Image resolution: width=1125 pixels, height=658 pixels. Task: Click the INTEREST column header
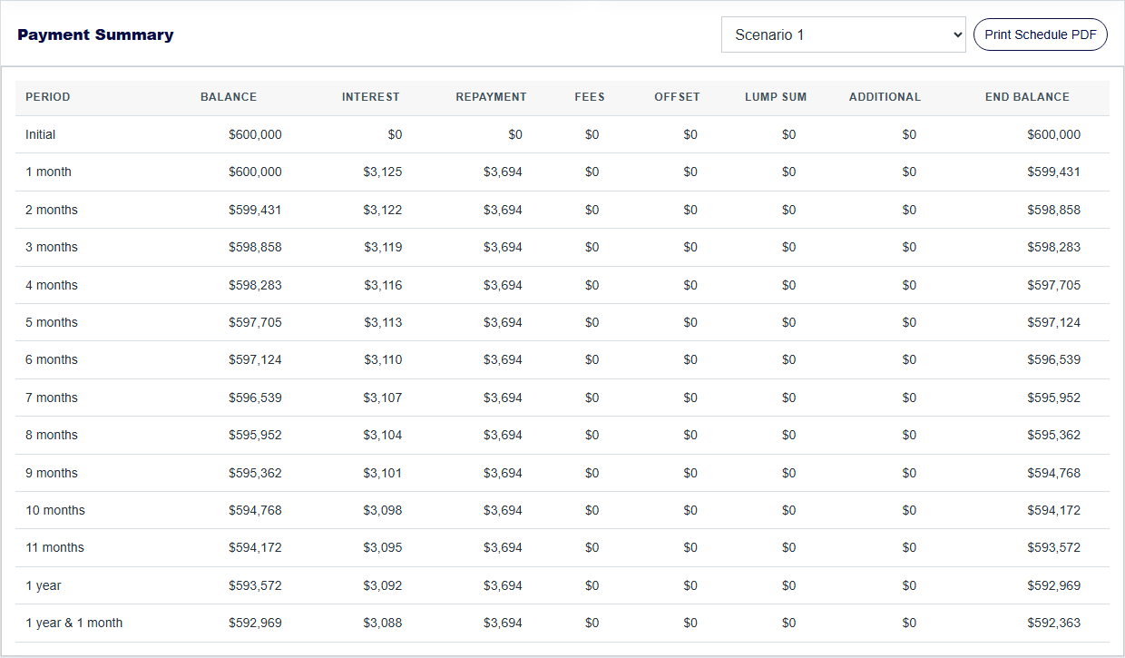(370, 97)
